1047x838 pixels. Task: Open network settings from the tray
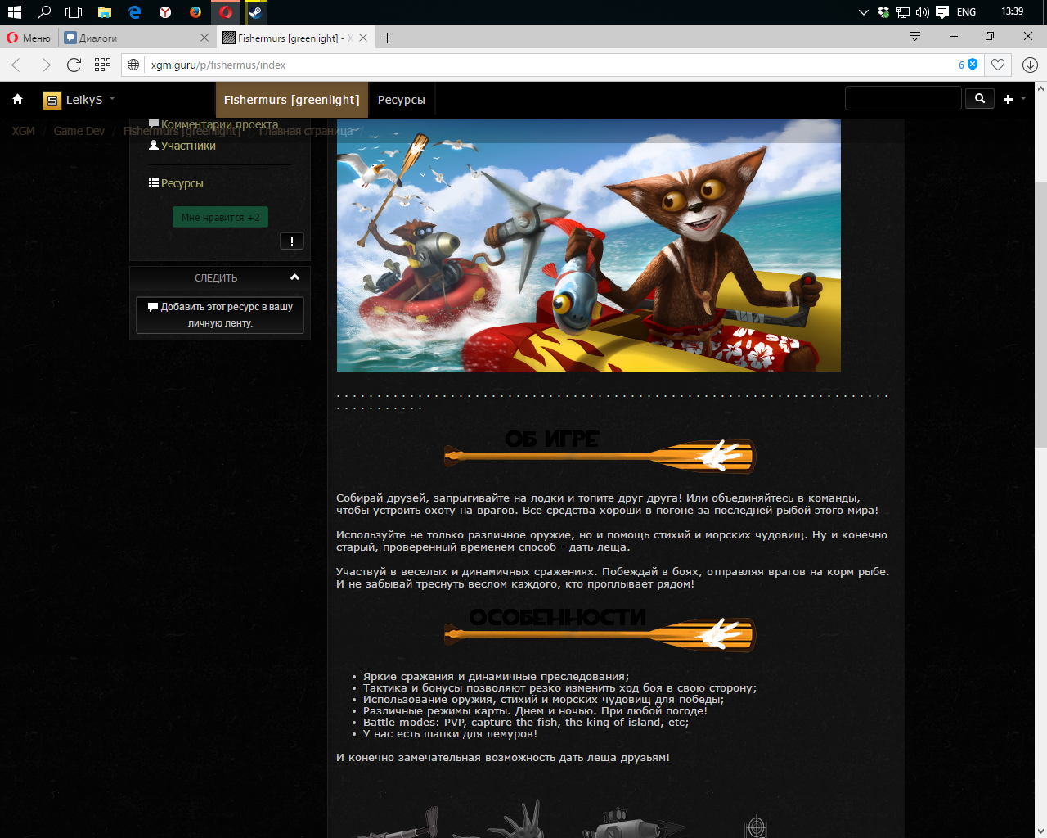pos(903,11)
